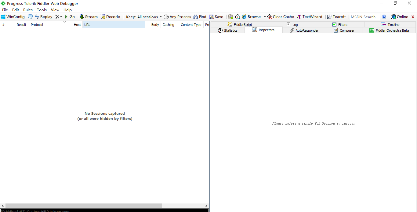The image size is (417, 212).
Task: Open the Help menu
Action: [x=67, y=10]
